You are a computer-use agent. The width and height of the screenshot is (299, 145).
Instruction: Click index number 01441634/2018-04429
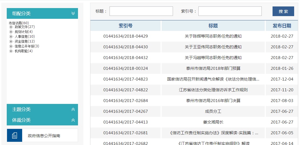(x=126, y=36)
